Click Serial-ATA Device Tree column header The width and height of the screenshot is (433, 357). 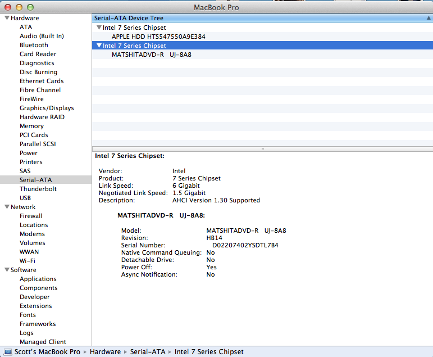click(262, 18)
